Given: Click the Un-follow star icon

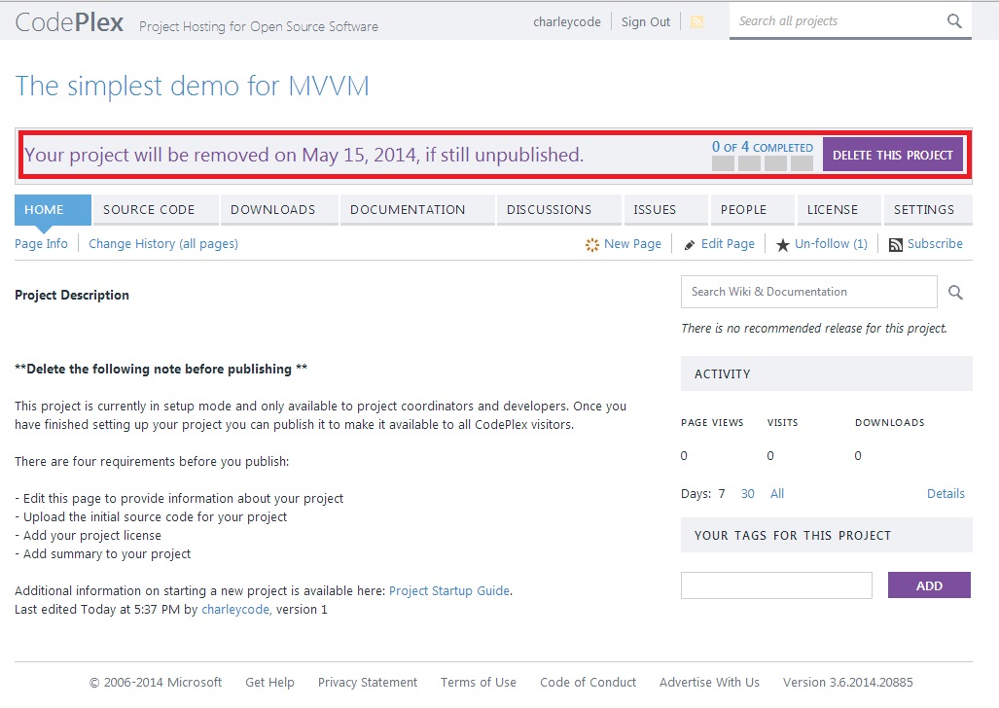Looking at the screenshot, I should coord(783,245).
